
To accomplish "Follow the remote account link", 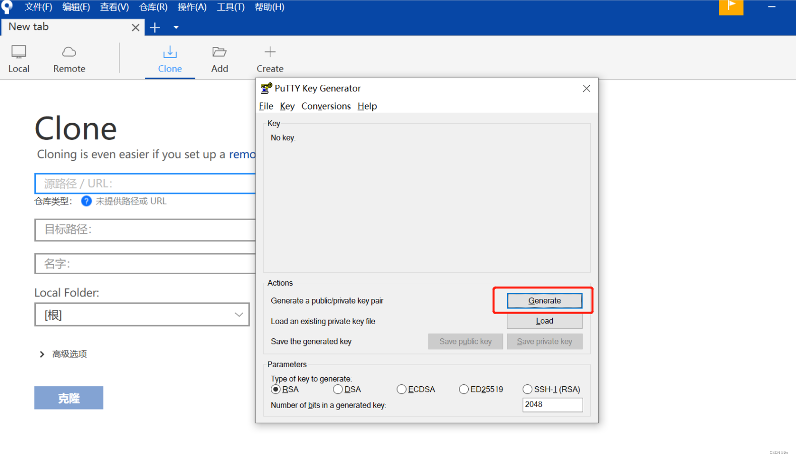I will pos(243,155).
